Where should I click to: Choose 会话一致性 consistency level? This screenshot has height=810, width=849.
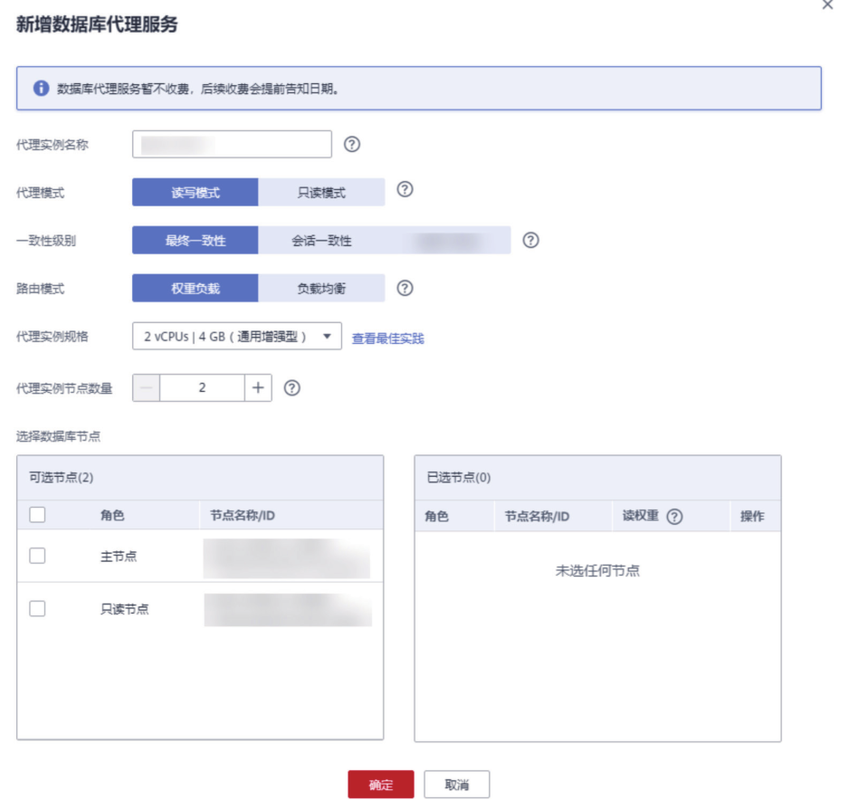pos(321,241)
